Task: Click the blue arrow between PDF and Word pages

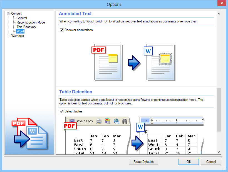Action: pos(134,63)
